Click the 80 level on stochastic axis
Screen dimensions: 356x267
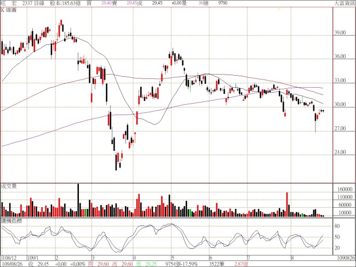tap(338, 225)
